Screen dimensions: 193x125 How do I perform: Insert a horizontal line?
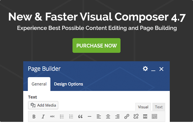pos(89,117)
